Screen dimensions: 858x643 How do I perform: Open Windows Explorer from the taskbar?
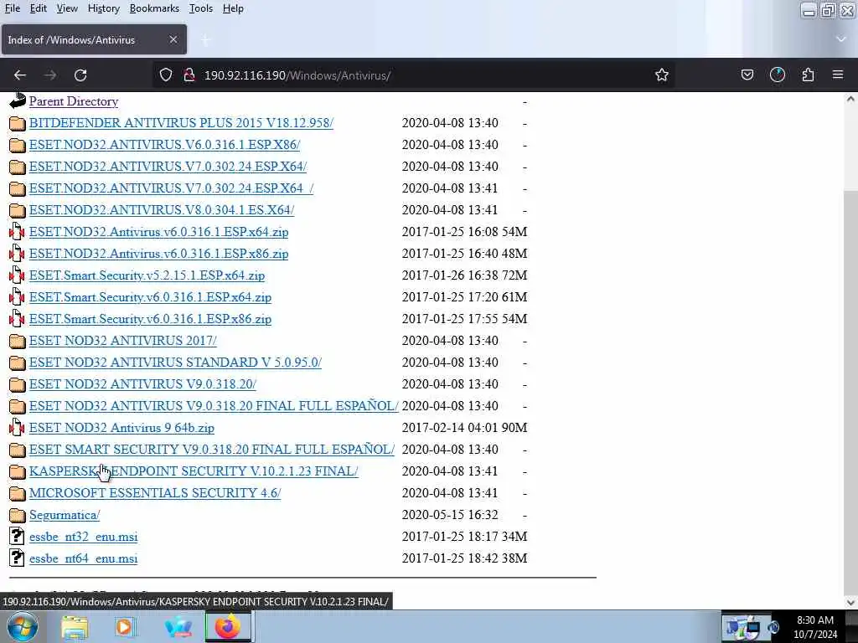pyautogui.click(x=75, y=626)
